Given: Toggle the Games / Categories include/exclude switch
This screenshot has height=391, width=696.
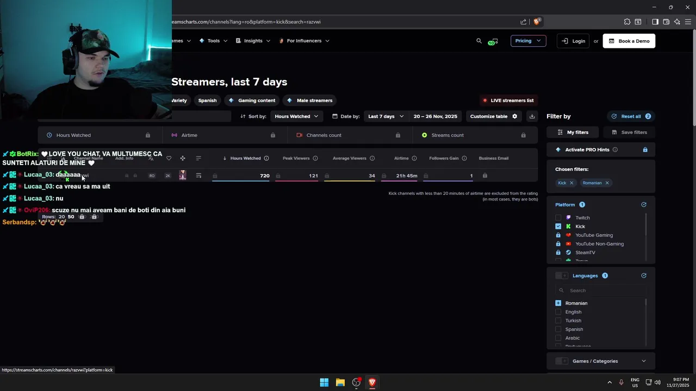Looking at the screenshot, I should click(x=562, y=361).
